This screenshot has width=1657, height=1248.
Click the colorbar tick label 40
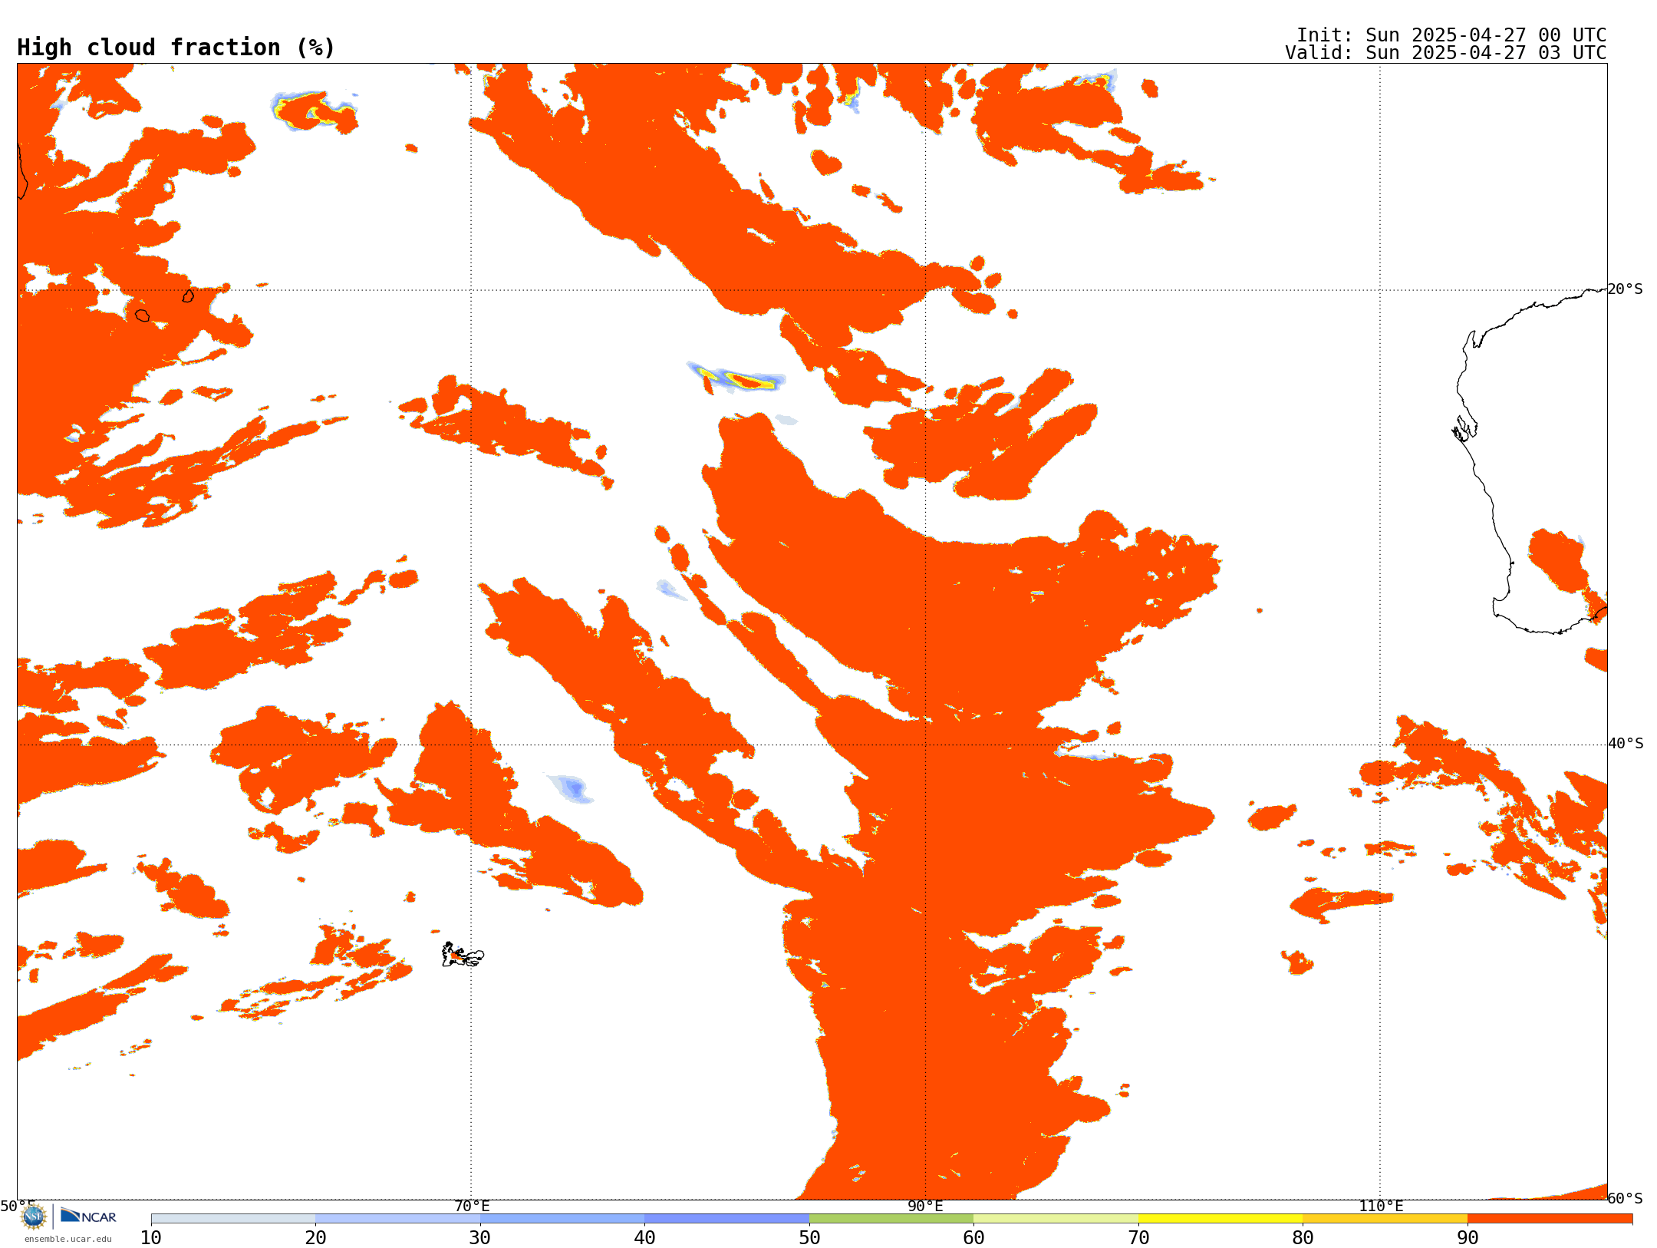point(644,1237)
